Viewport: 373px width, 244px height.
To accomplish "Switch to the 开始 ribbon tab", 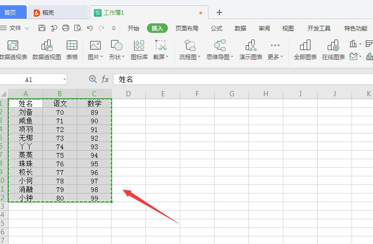I will tap(133, 28).
